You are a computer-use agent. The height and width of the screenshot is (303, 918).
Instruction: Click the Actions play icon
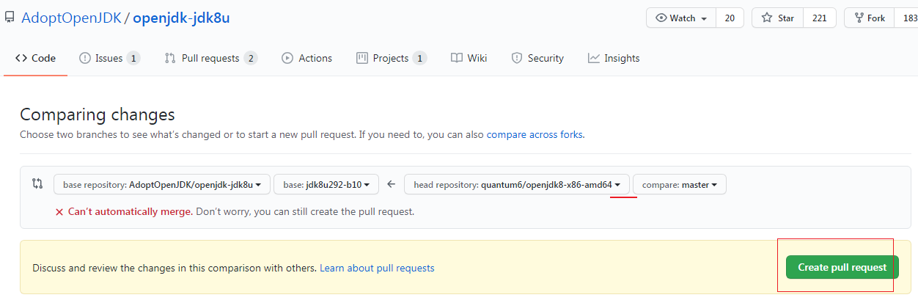287,58
